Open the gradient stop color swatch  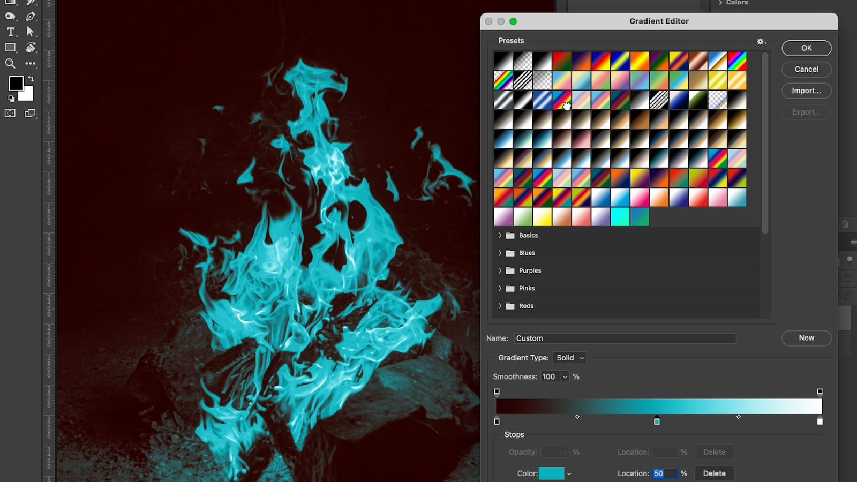point(551,473)
